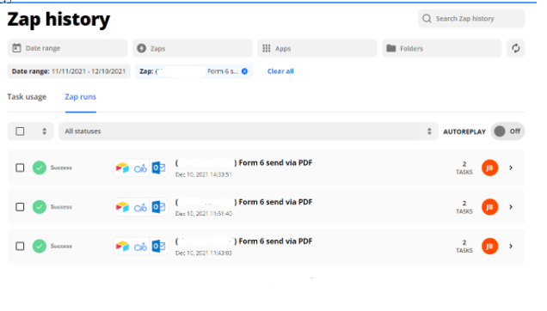Click Airtable icon in 14:33:51 run
Image resolution: width=547 pixels, height=311 pixels.
122,168
